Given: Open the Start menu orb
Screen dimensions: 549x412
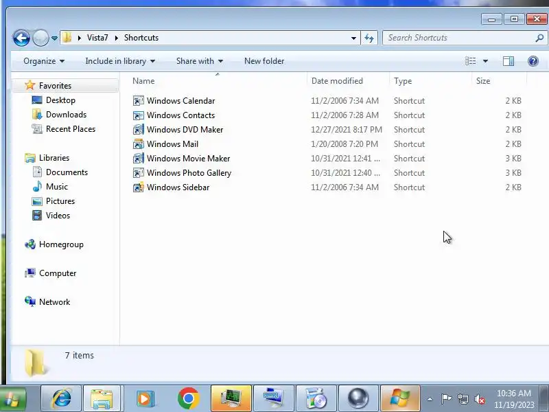Looking at the screenshot, I should 12,399.
